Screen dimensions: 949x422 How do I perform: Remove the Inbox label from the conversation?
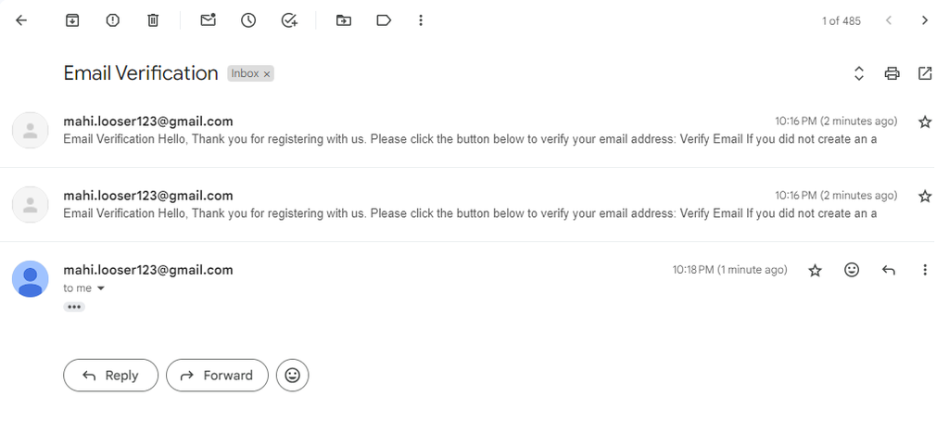[267, 74]
